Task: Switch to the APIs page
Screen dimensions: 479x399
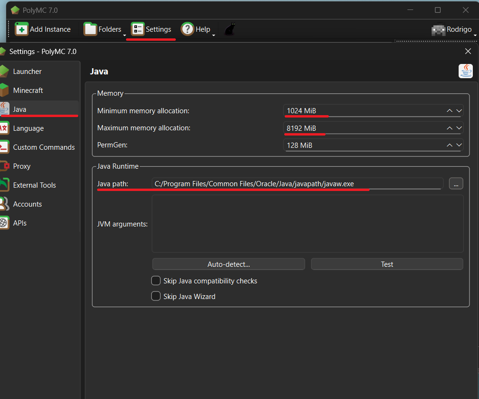Action: click(x=20, y=223)
